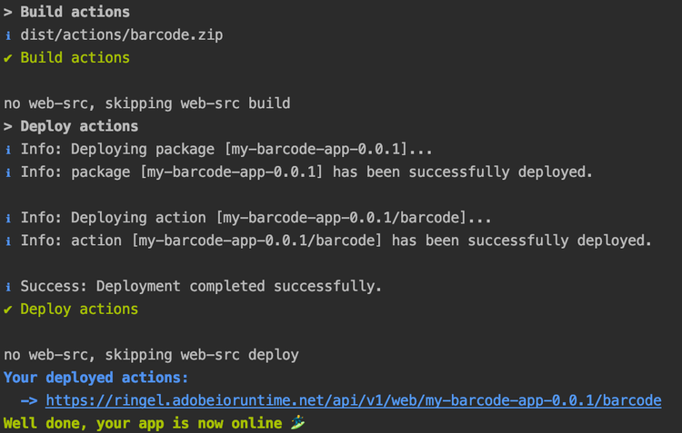The image size is (682, 433).
Task: Click the dist/actions/barcode.zip path text
Action: (120, 35)
